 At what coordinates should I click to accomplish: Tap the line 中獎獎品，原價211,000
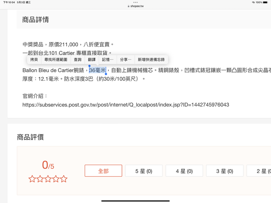[x=68, y=44]
